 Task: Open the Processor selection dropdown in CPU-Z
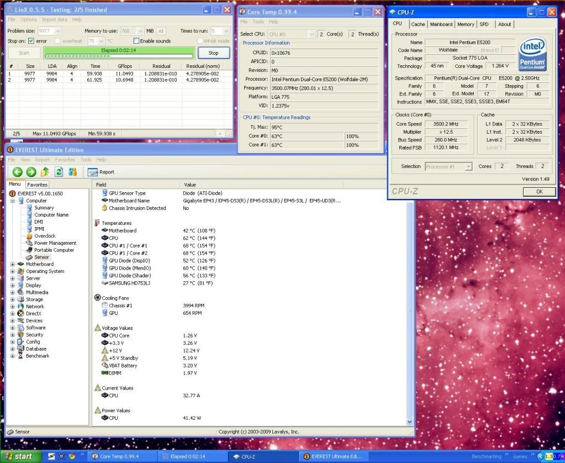468,167
